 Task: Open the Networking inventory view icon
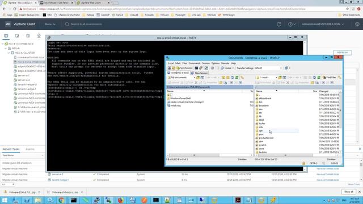(x=39, y=36)
